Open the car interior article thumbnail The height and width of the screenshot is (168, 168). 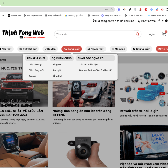pyautogui.click(x=24, y=150)
